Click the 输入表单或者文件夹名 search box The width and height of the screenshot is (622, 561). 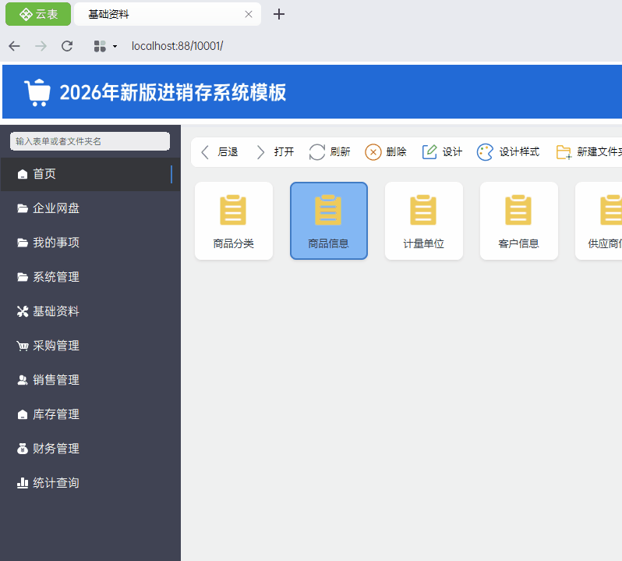click(90, 141)
